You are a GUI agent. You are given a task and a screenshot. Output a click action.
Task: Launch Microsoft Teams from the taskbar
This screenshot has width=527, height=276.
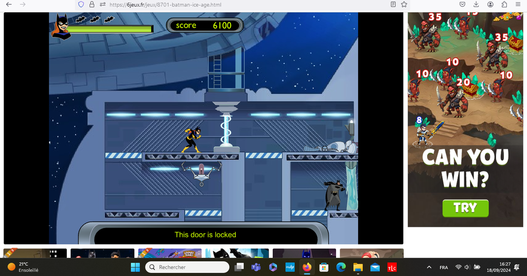[256, 267]
